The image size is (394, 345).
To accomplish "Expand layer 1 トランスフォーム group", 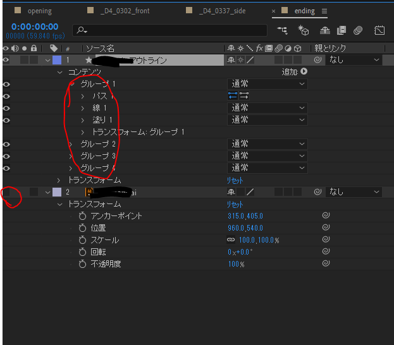I will coord(59,180).
